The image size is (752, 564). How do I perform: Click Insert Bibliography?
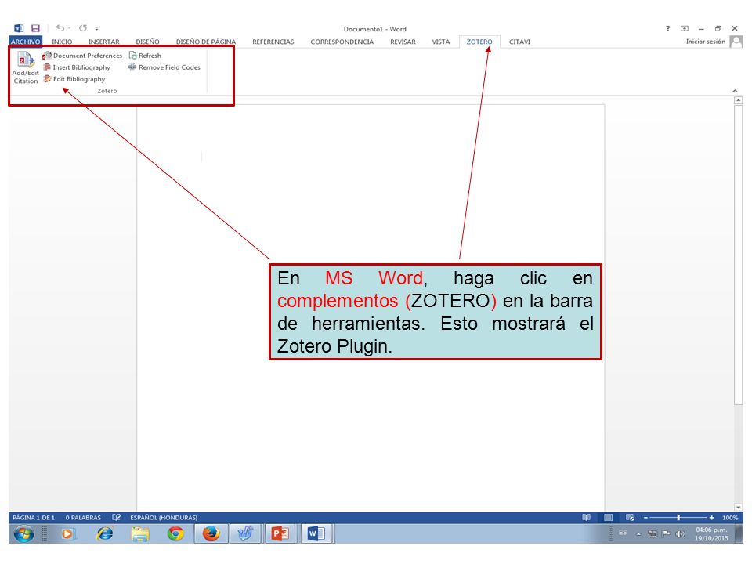[x=77, y=67]
